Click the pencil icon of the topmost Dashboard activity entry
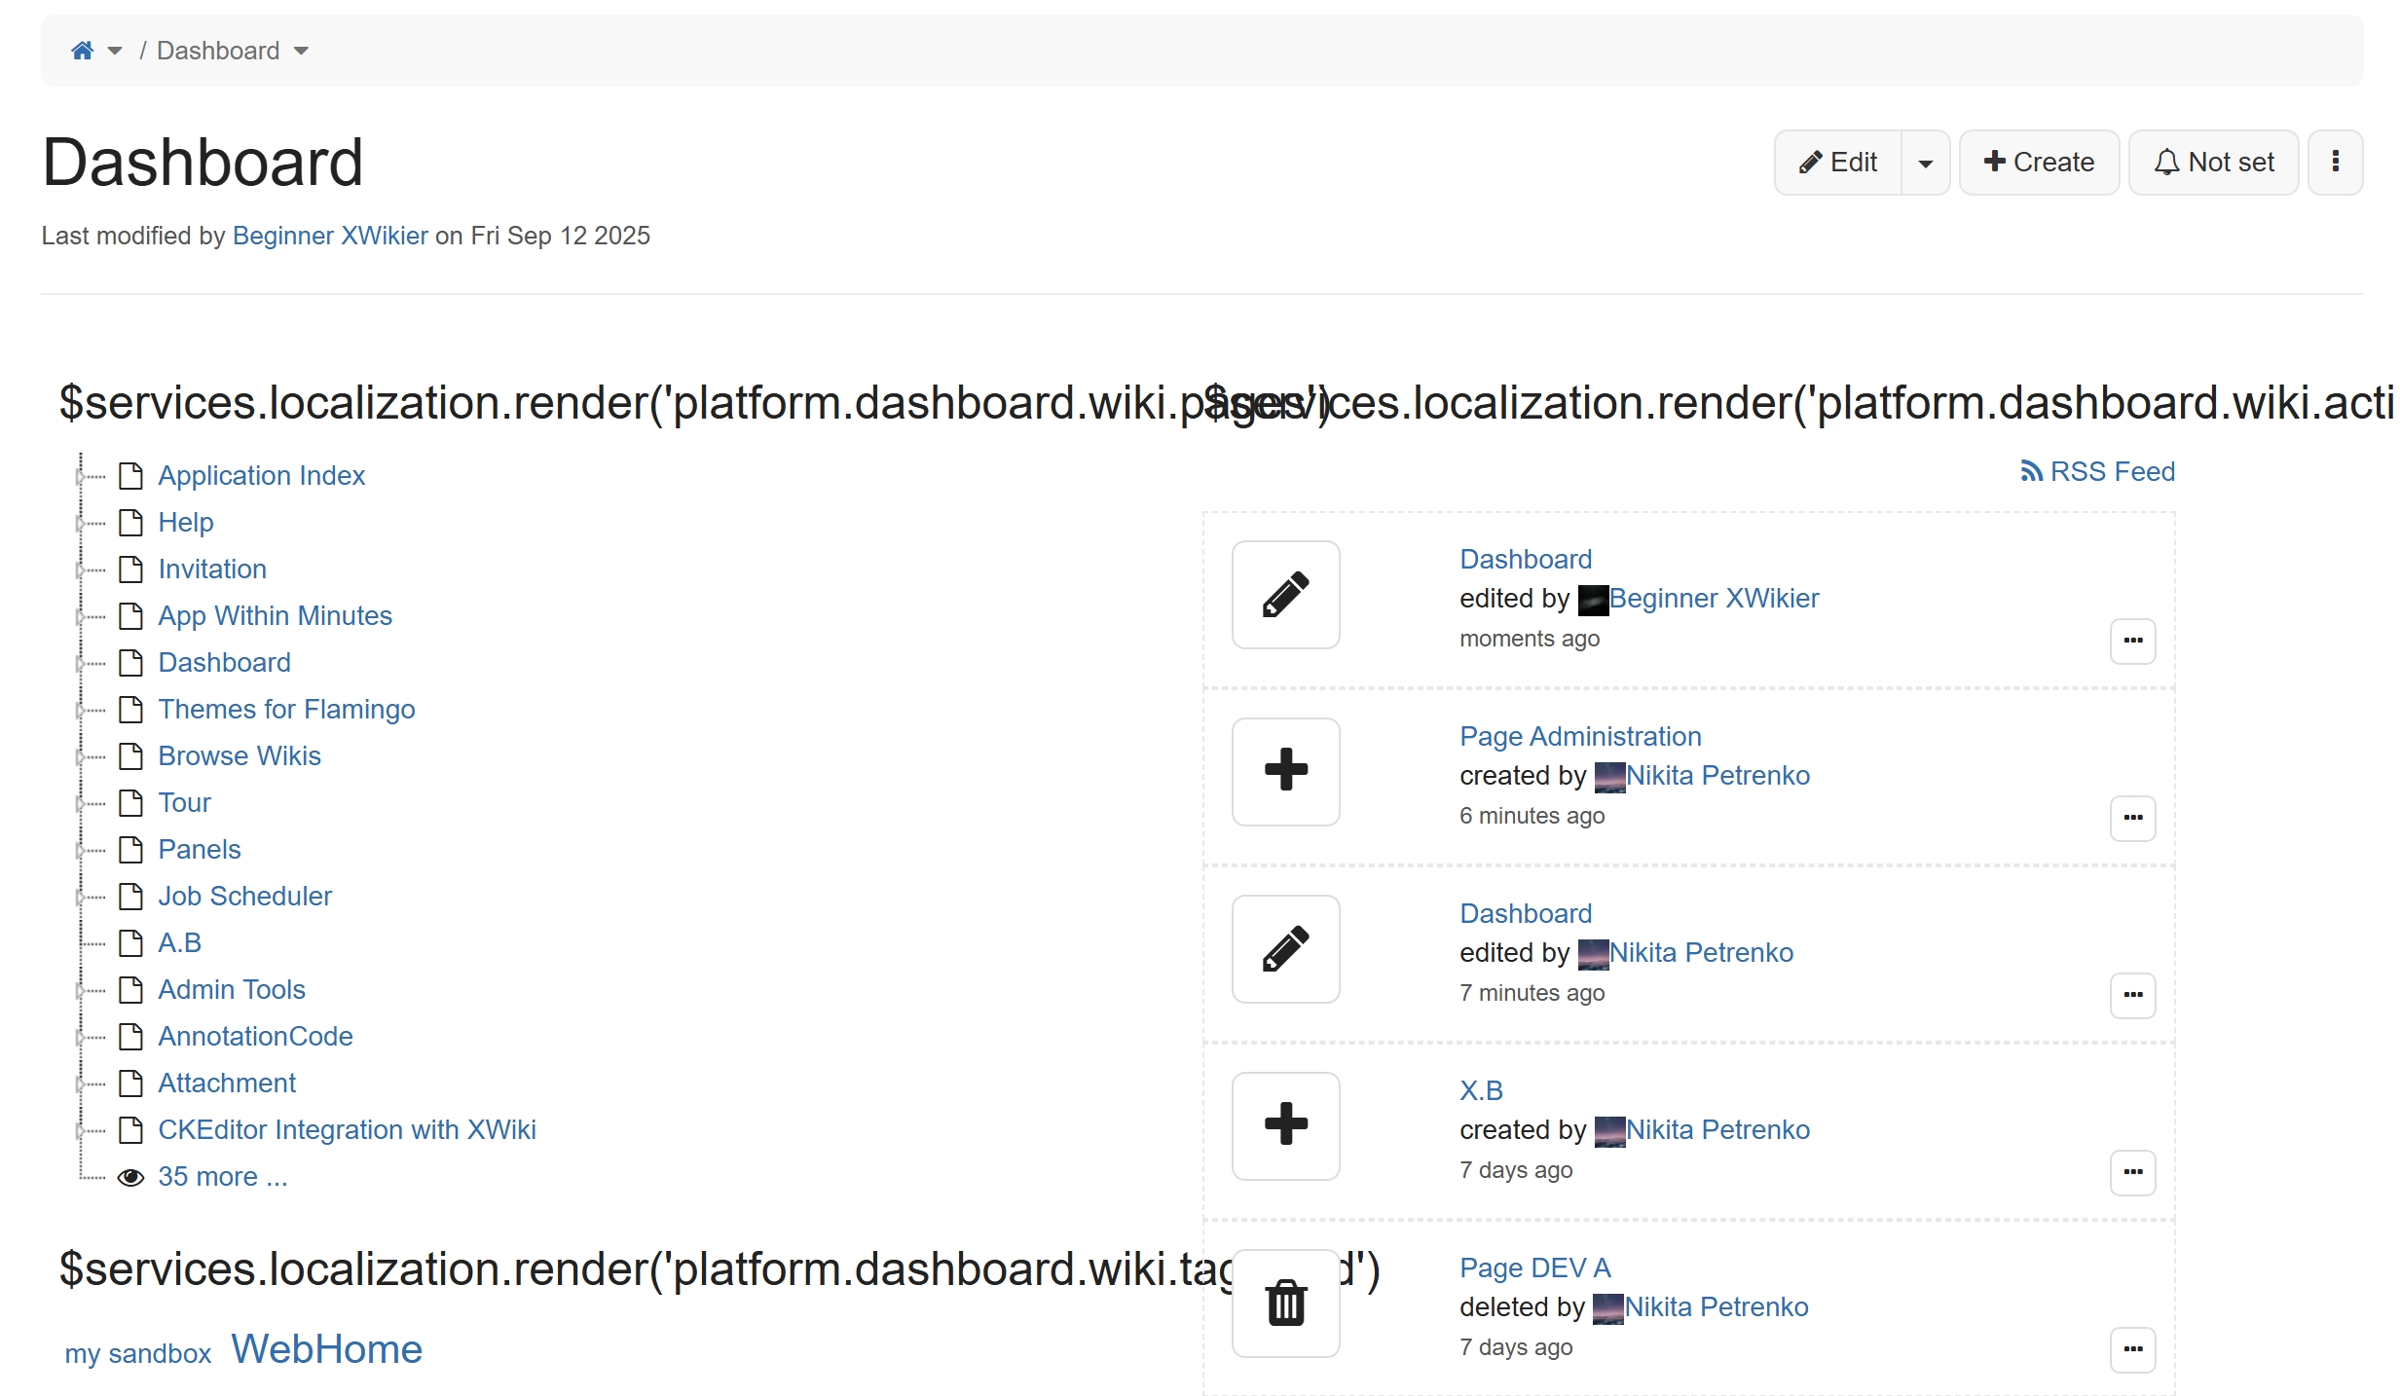 click(x=1285, y=595)
